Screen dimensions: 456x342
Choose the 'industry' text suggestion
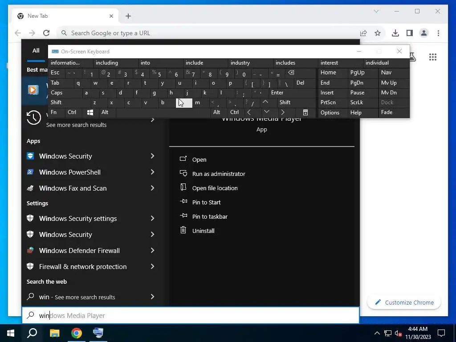(251, 63)
